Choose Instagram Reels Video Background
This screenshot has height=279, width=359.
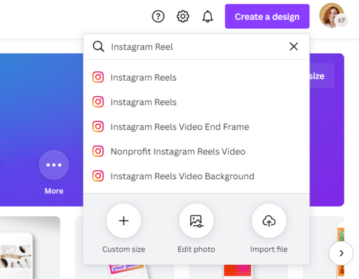pyautogui.click(x=182, y=176)
